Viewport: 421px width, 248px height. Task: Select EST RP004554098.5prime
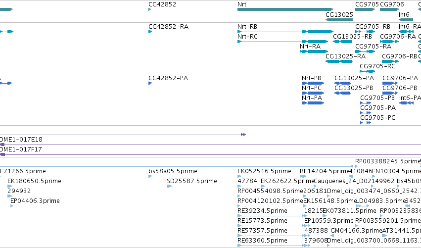click(x=270, y=191)
